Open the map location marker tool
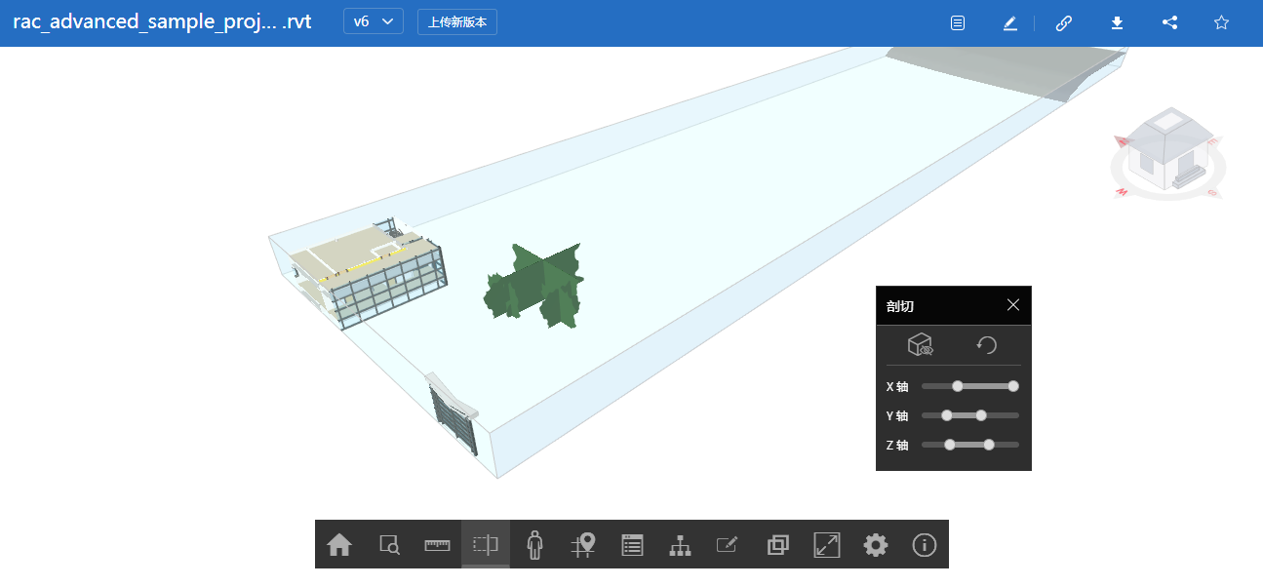The height and width of the screenshot is (587, 1263). tap(583, 545)
